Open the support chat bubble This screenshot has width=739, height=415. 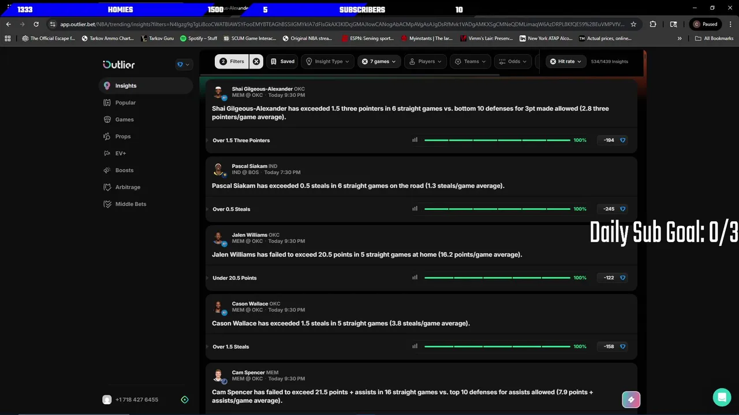pyautogui.click(x=722, y=397)
